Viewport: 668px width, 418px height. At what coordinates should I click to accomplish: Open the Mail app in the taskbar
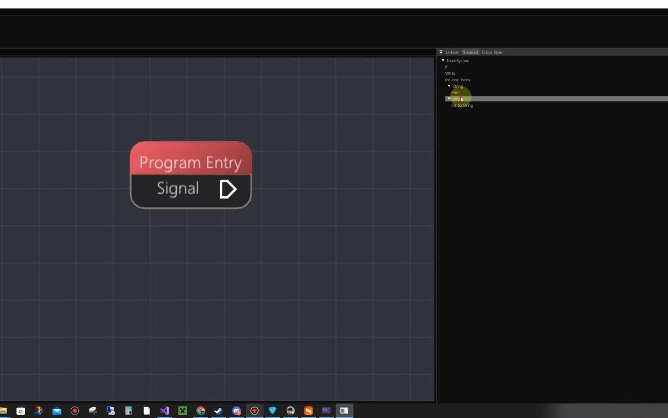pyautogui.click(x=57, y=411)
